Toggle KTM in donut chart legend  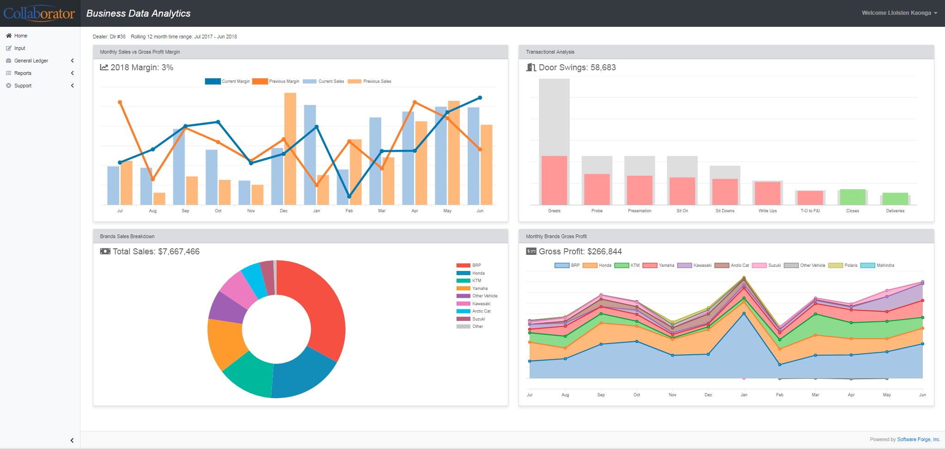[x=469, y=281]
